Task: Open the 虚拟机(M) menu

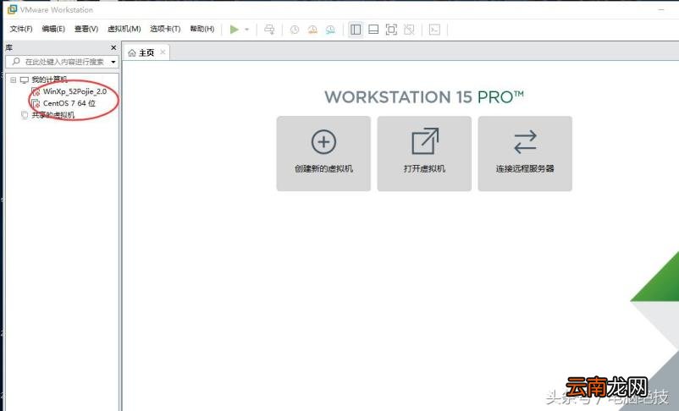Action: [x=124, y=29]
